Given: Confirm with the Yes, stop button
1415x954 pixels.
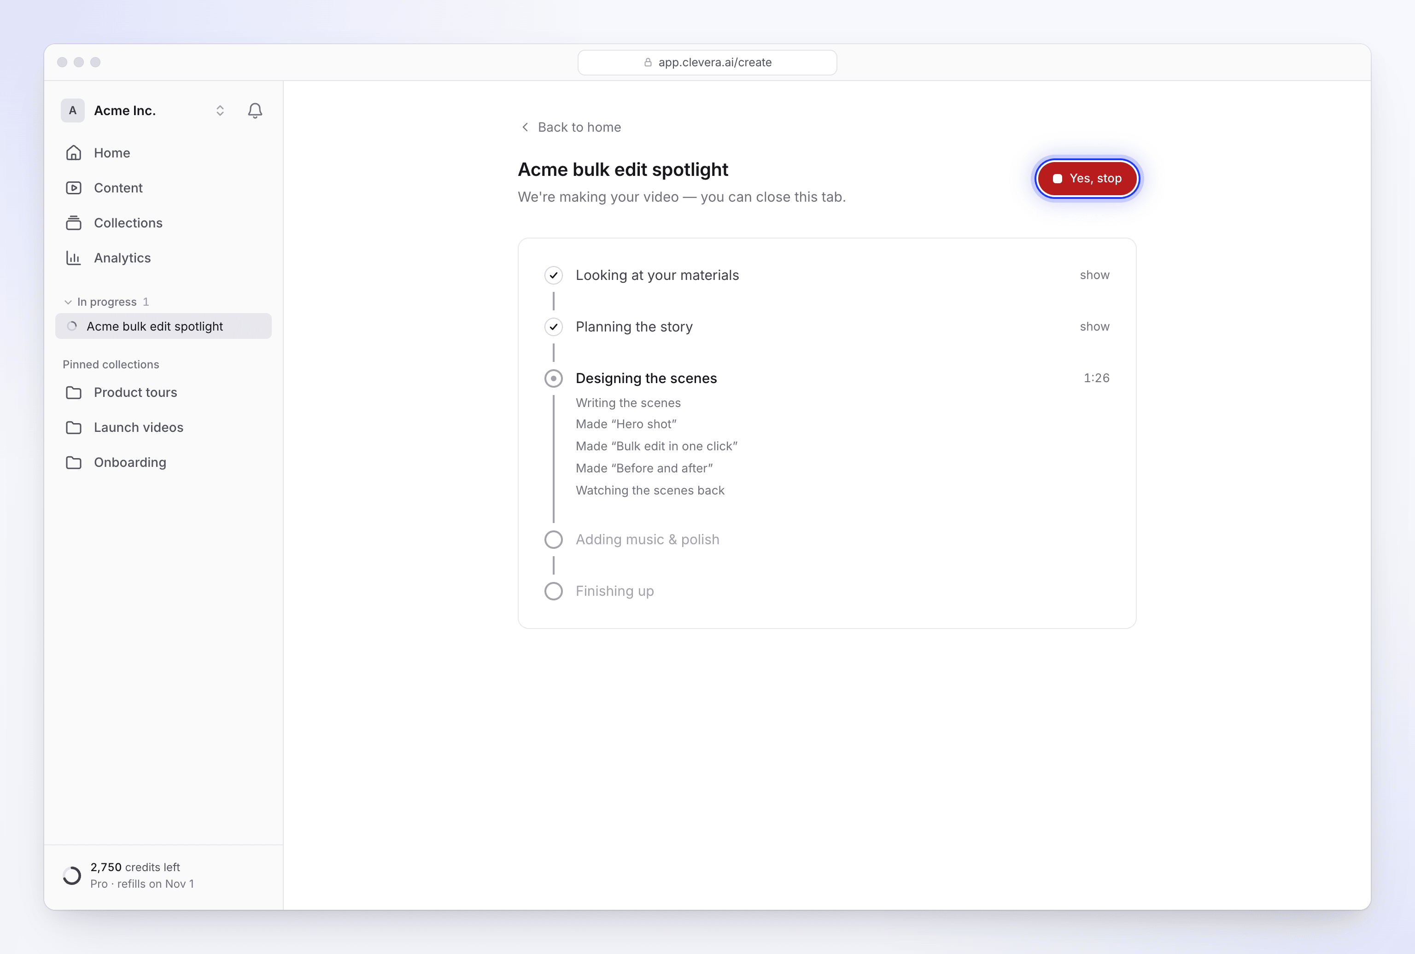Looking at the screenshot, I should tap(1087, 178).
